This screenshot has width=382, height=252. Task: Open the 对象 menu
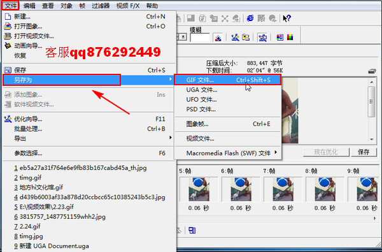point(66,6)
